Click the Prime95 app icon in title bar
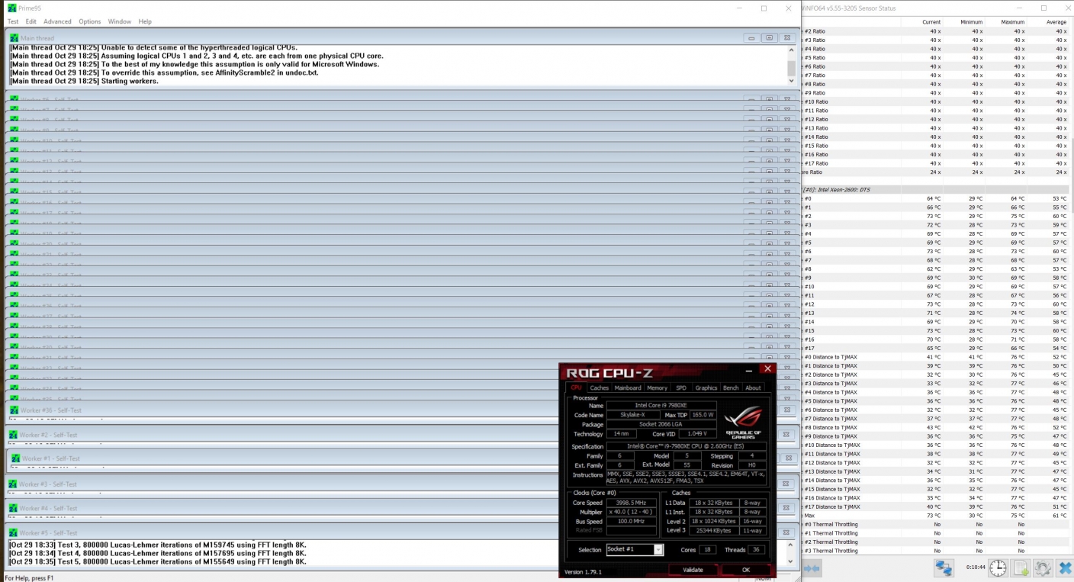The height and width of the screenshot is (582, 1074). [x=11, y=8]
